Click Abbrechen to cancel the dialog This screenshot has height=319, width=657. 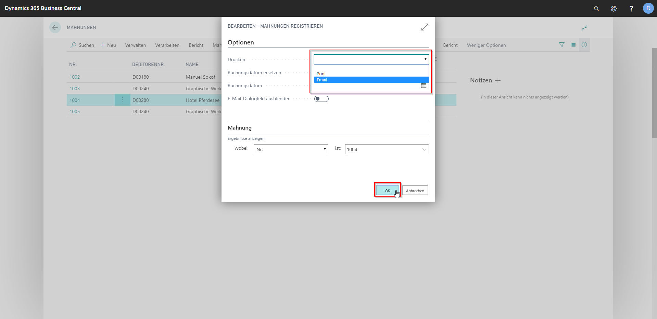[x=415, y=190]
